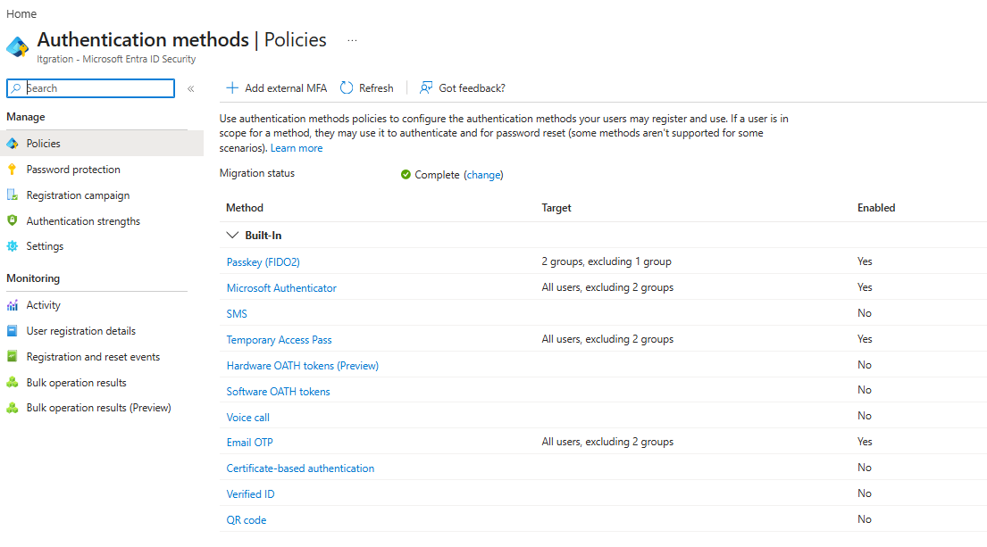Open the Passkey (FIDO2) method link
The height and width of the screenshot is (547, 987).
coord(263,261)
